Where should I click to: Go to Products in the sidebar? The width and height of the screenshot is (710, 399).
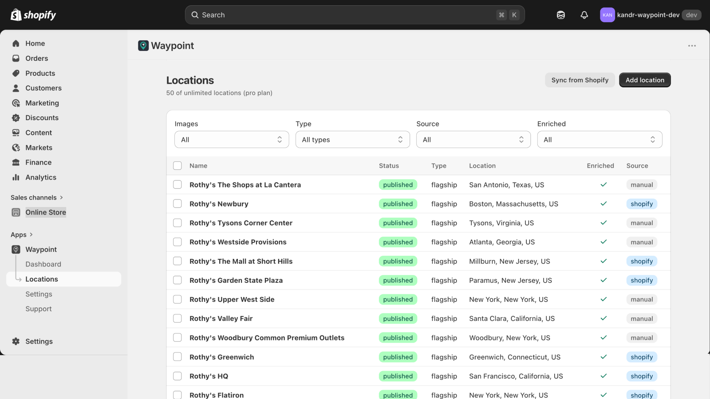(x=40, y=73)
